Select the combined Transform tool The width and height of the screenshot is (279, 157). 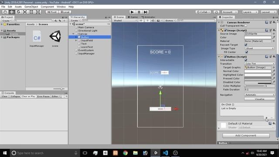click(38, 12)
